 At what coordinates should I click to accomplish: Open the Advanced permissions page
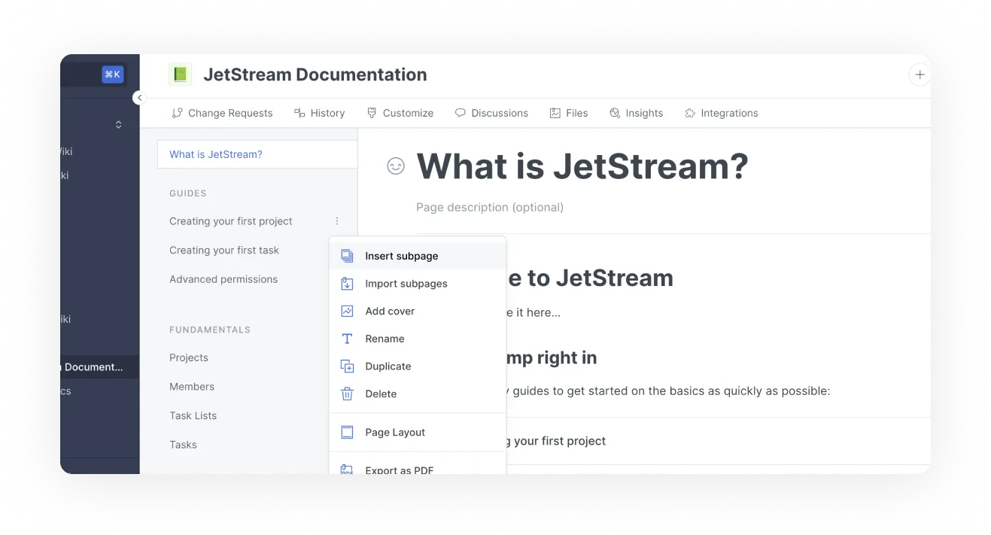tap(223, 279)
